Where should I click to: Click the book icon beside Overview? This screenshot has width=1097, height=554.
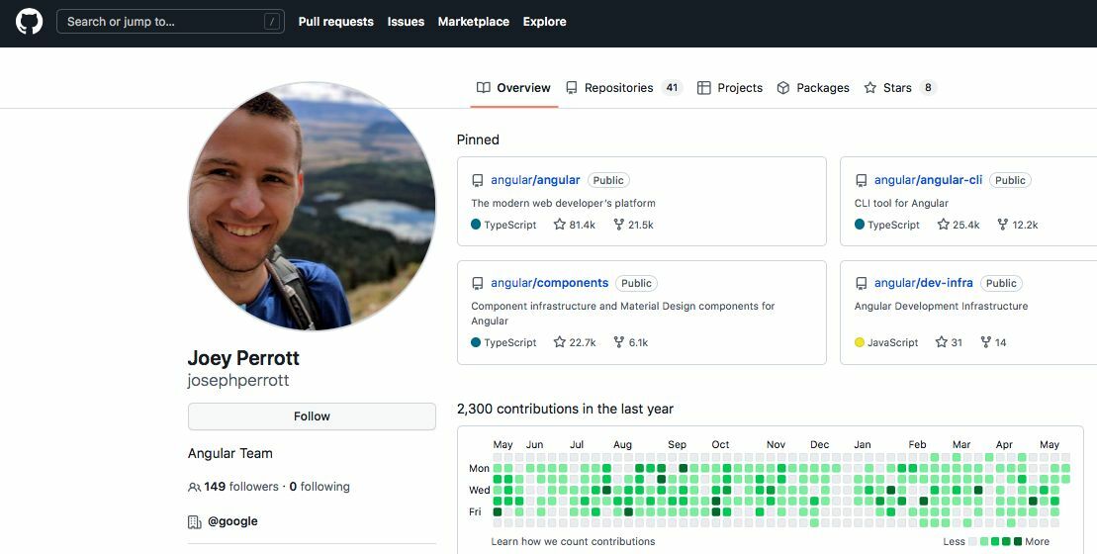(484, 87)
